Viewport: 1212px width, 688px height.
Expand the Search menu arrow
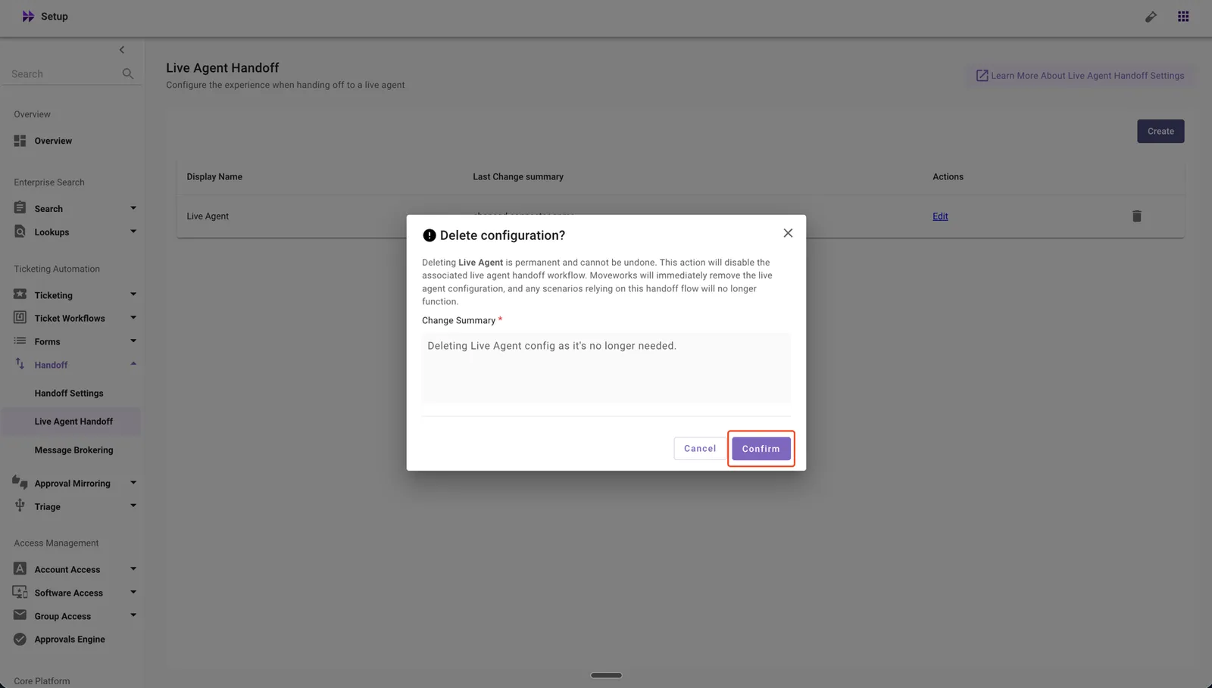(x=133, y=208)
